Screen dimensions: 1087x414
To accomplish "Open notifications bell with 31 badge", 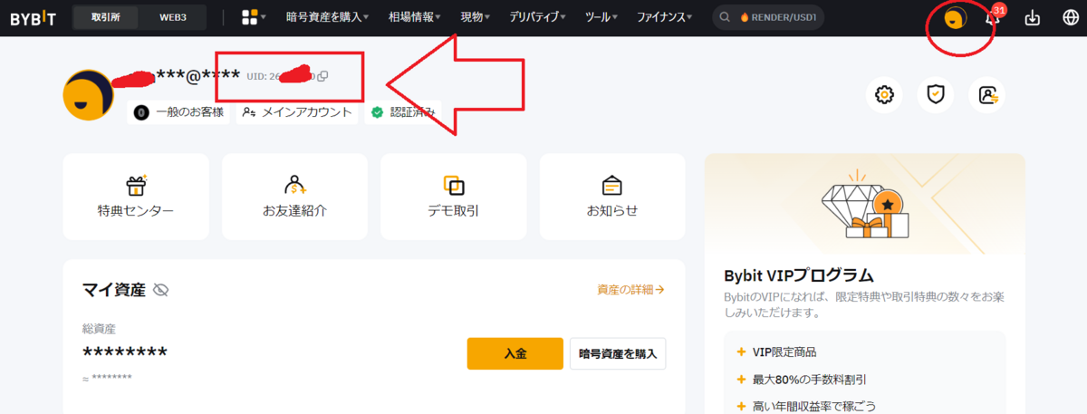I will (992, 18).
